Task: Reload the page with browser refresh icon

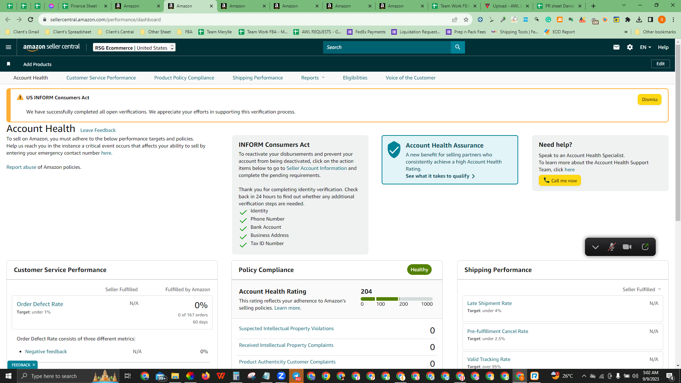Action: (x=31, y=20)
